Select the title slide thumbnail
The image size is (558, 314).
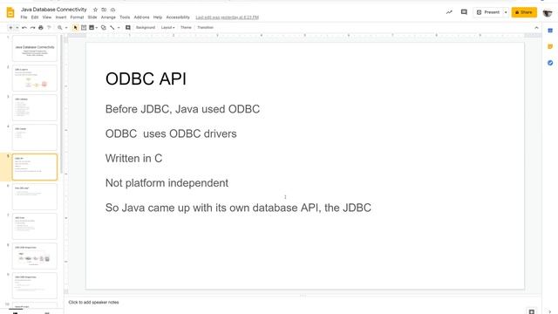coord(35,49)
